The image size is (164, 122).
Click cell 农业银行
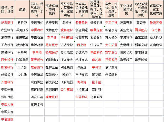(x=7, y=30)
